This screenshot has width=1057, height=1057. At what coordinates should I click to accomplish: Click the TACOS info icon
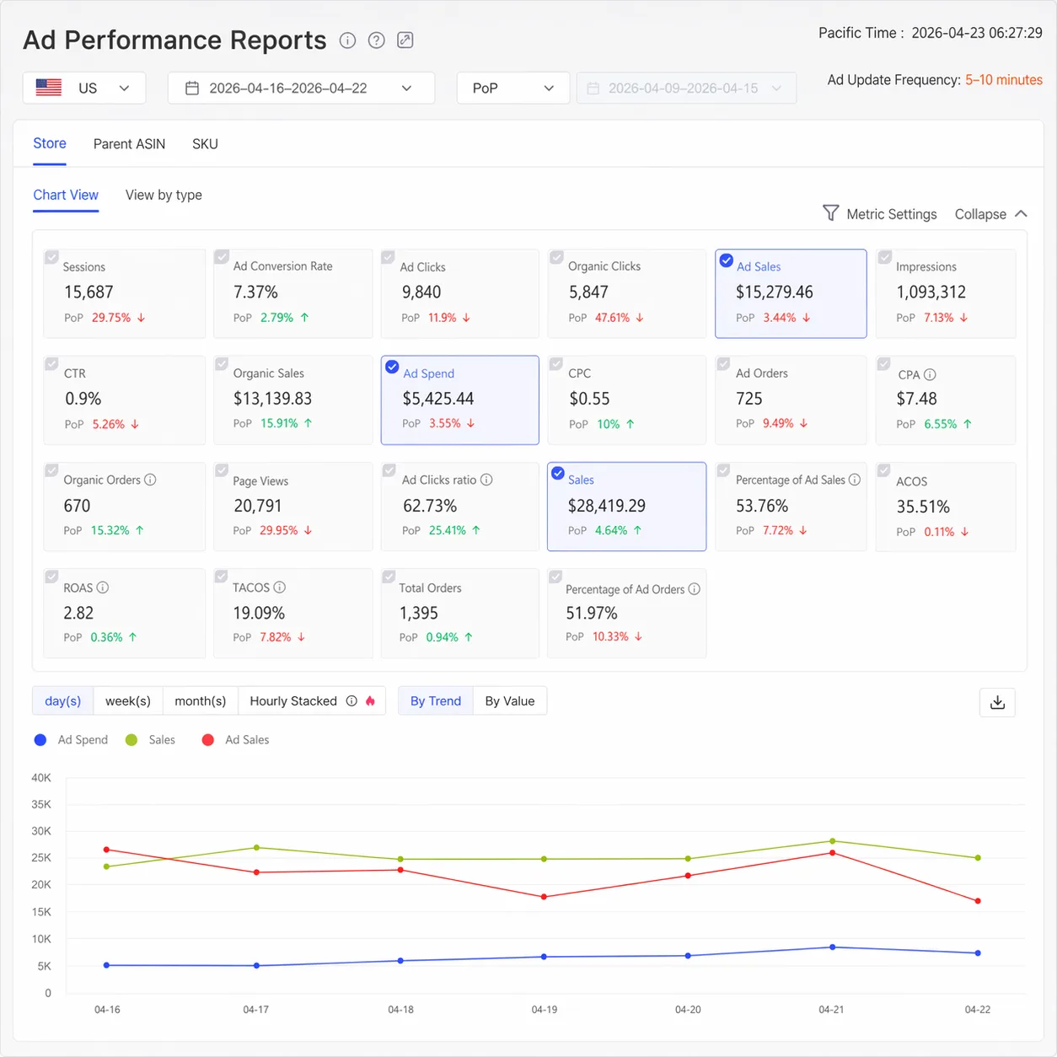281,587
